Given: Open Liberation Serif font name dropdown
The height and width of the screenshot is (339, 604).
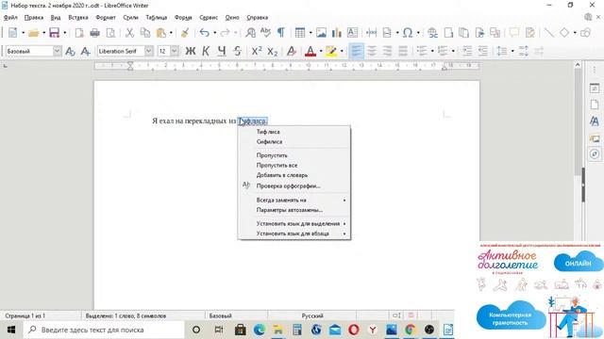Looking at the screenshot, I should click(x=149, y=51).
